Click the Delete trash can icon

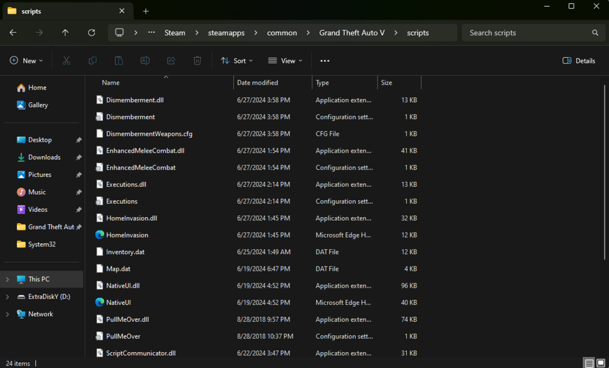197,61
